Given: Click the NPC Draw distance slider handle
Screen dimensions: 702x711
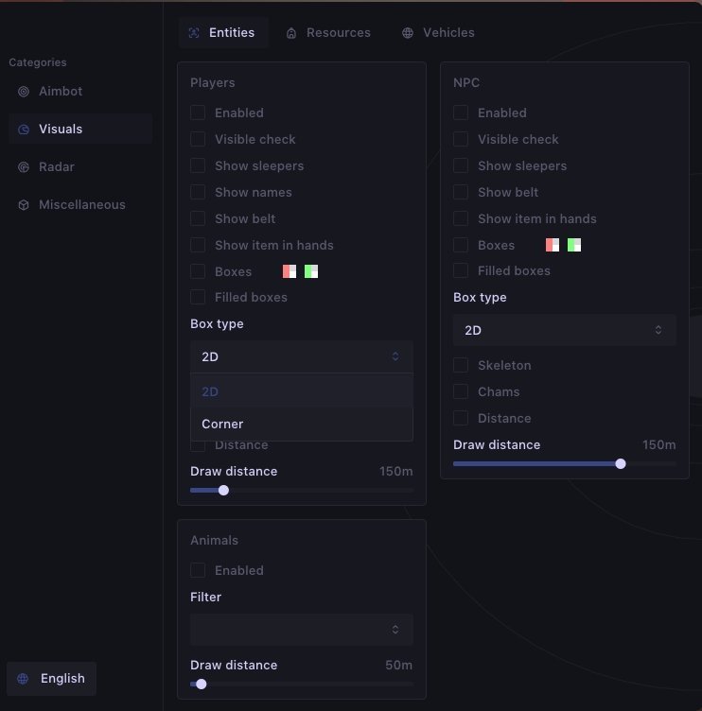Looking at the screenshot, I should [x=621, y=464].
